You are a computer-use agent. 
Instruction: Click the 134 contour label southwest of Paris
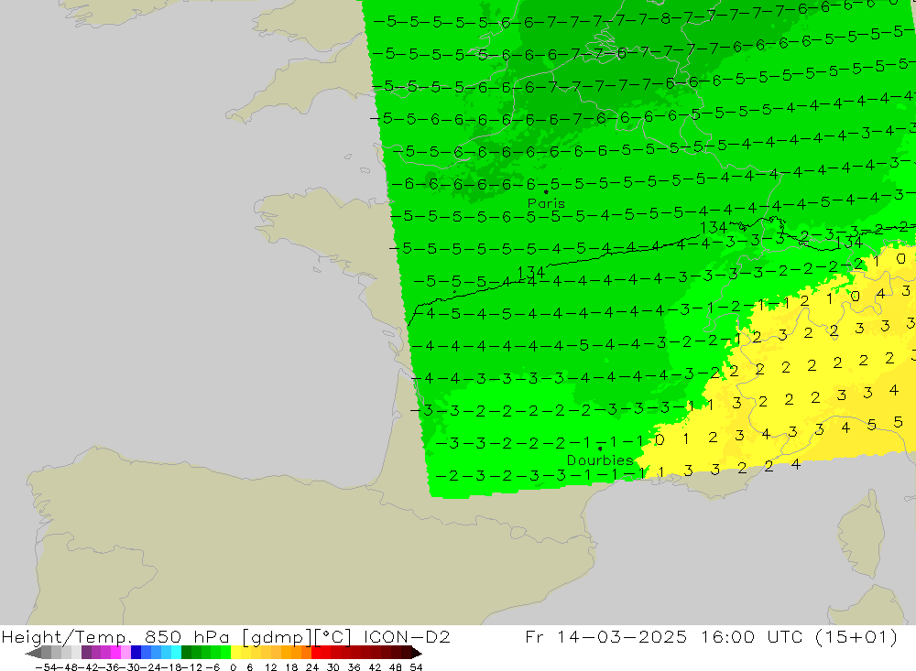[x=531, y=273]
